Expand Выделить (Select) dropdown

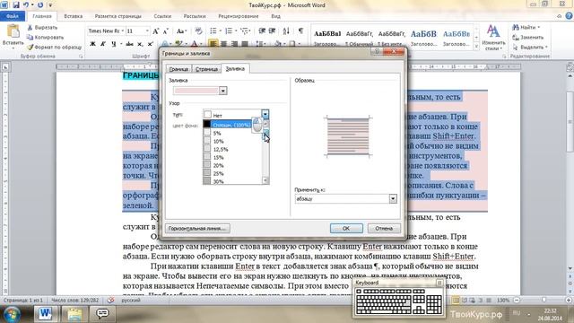546,48
